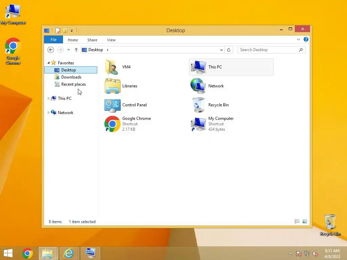
Task: Show hidden tray icons arrow
Action: tap(290, 254)
